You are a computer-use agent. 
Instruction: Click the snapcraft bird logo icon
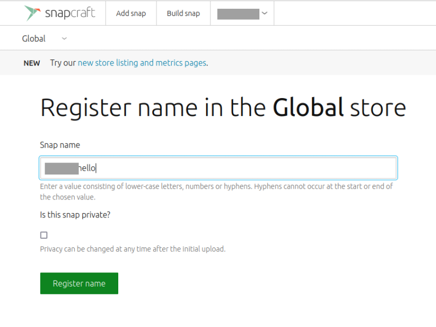pyautogui.click(x=32, y=13)
